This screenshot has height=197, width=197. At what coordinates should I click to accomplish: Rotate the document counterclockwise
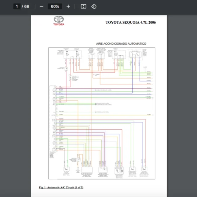(x=94, y=7)
